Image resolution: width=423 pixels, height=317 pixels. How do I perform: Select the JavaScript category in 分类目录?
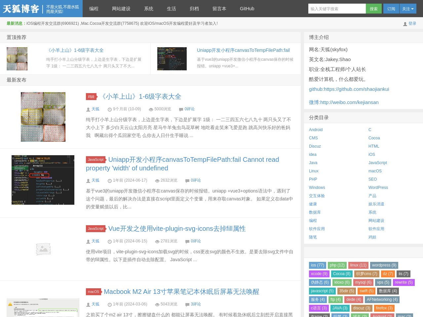point(378,163)
